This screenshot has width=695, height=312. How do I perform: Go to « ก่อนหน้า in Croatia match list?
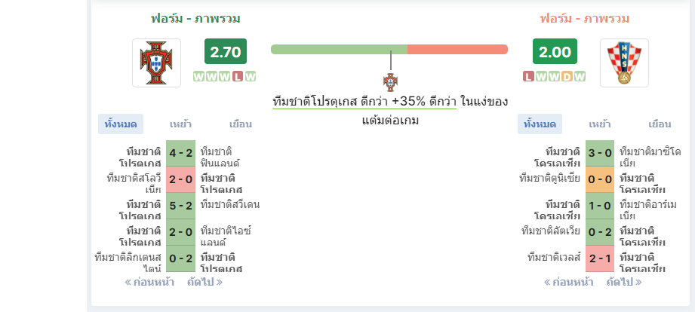[x=569, y=282]
